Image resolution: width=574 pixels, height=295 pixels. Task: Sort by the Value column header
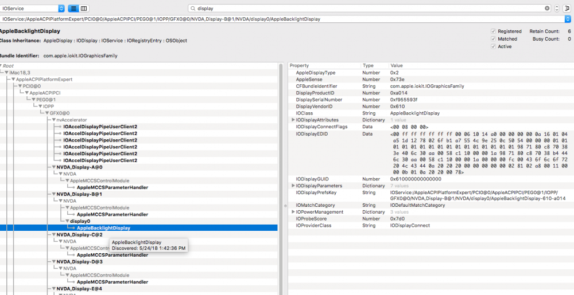(480, 66)
